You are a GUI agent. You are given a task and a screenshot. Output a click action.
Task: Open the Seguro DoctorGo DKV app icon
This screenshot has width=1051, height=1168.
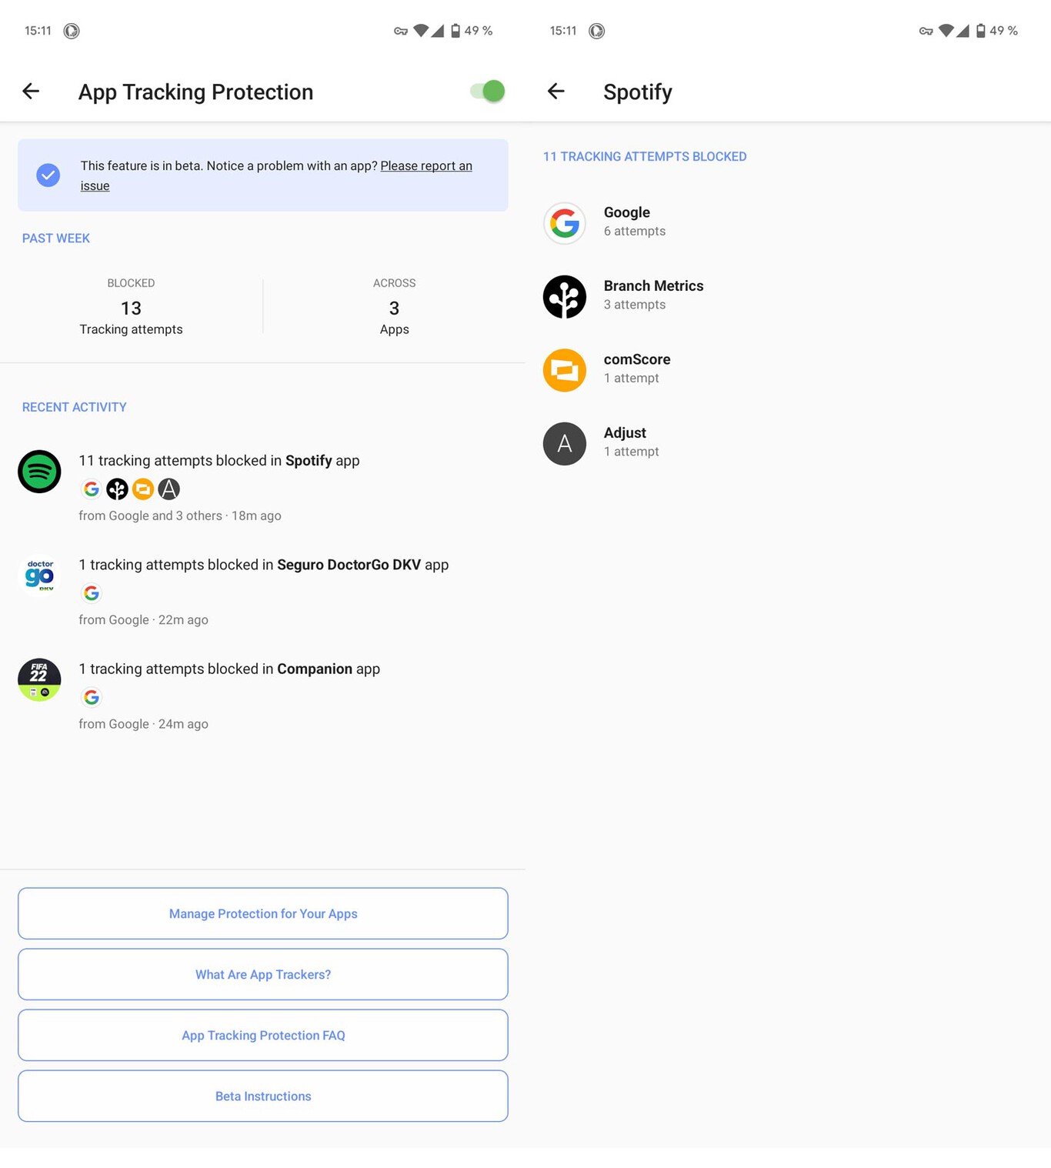(38, 576)
